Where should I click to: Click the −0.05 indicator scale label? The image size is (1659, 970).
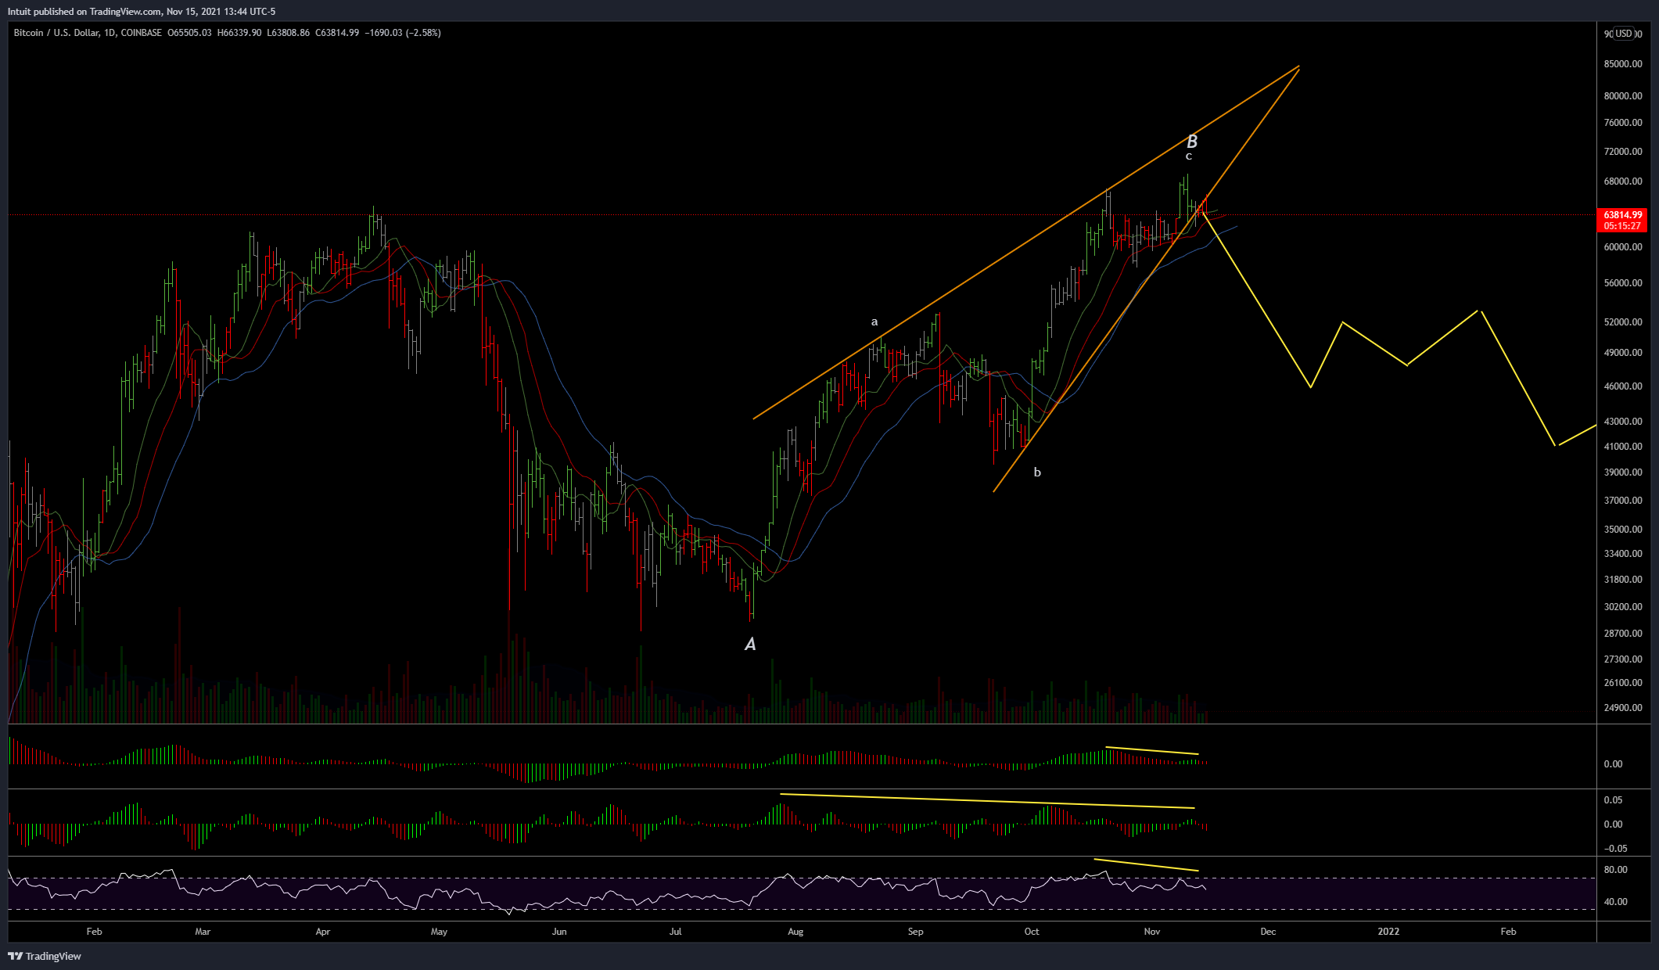(1614, 849)
